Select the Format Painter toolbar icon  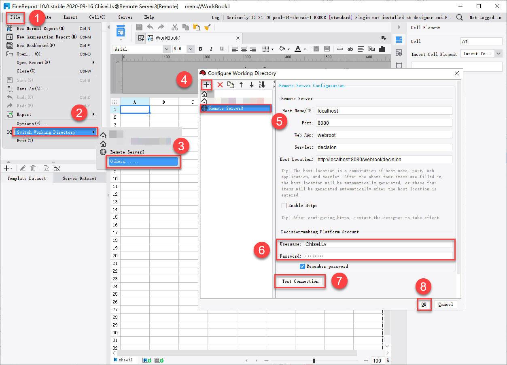pyautogui.click(x=207, y=27)
